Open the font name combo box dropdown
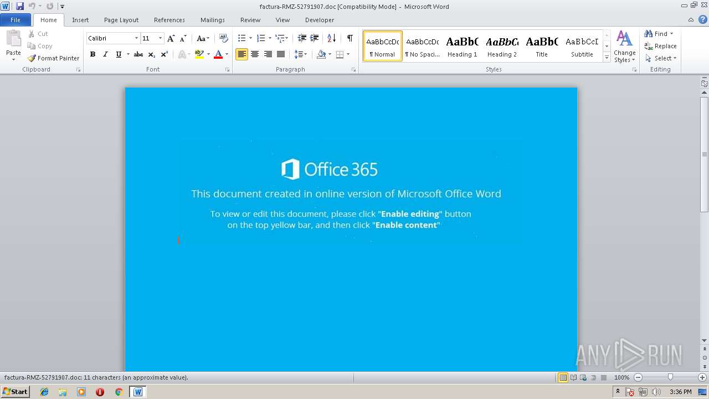709x399 pixels. pos(136,38)
